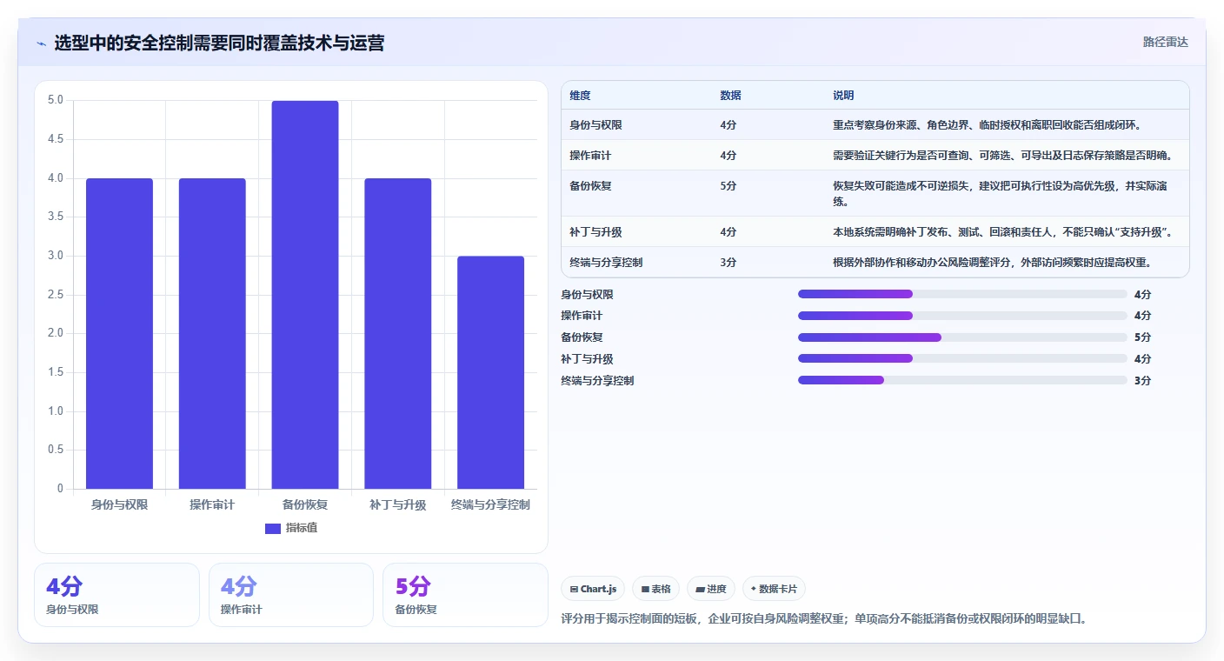Click the 备份恢复 x-axis label
This screenshot has width=1224, height=661.
coord(305,504)
